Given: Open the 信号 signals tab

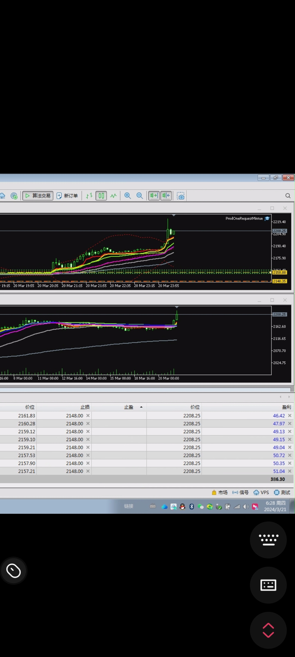Looking at the screenshot, I should [x=240, y=492].
